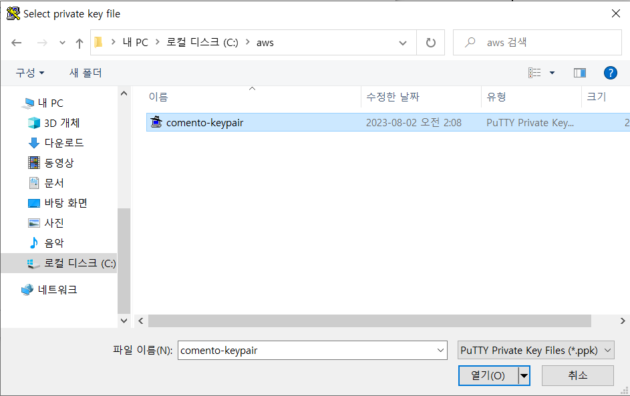Screen dimensions: 630x396
Task: Go back with the left arrow button
Action: click(x=17, y=43)
